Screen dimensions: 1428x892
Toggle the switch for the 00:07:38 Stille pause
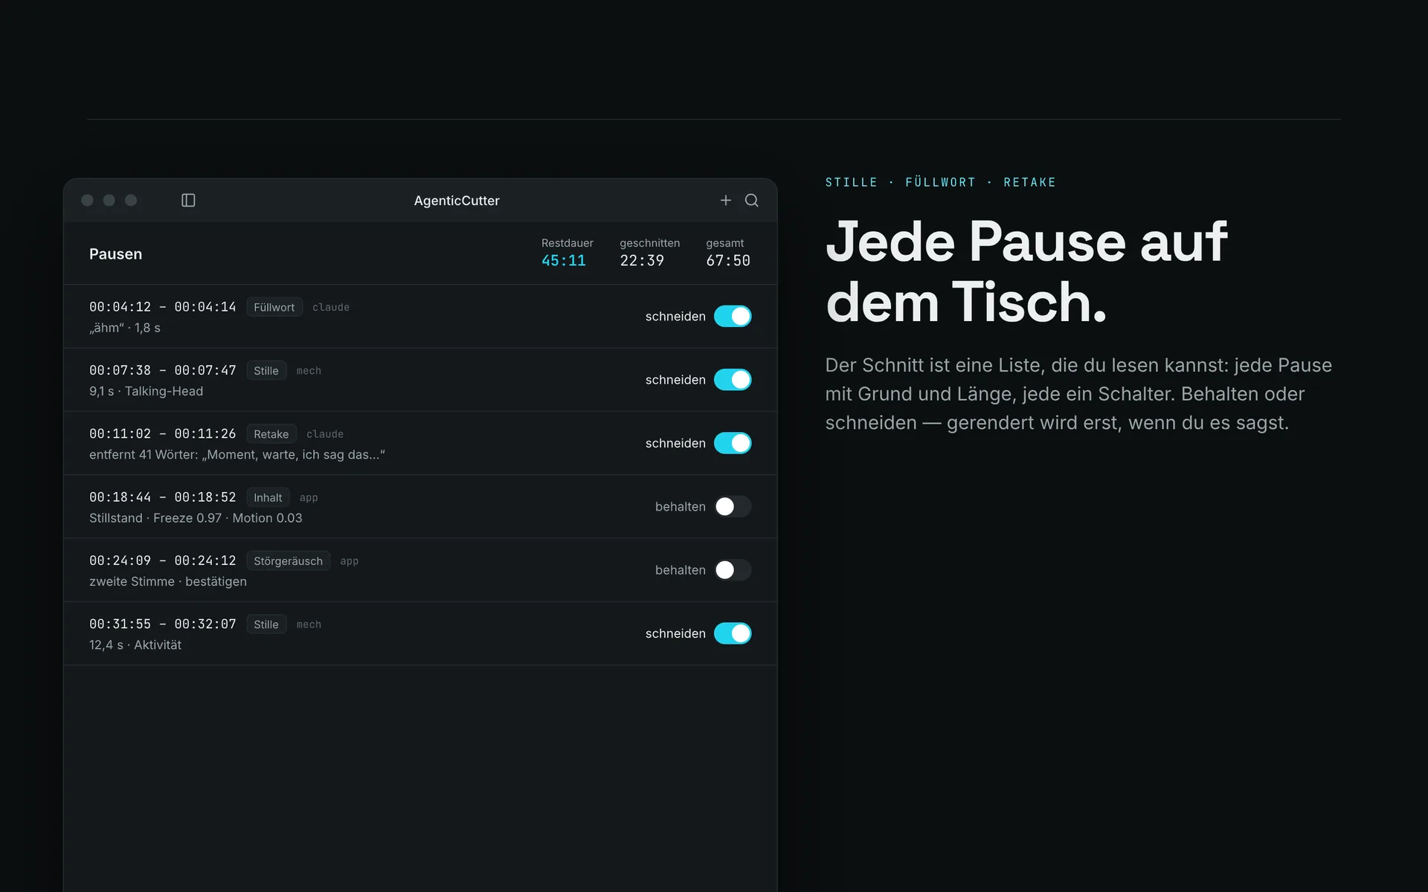(733, 380)
